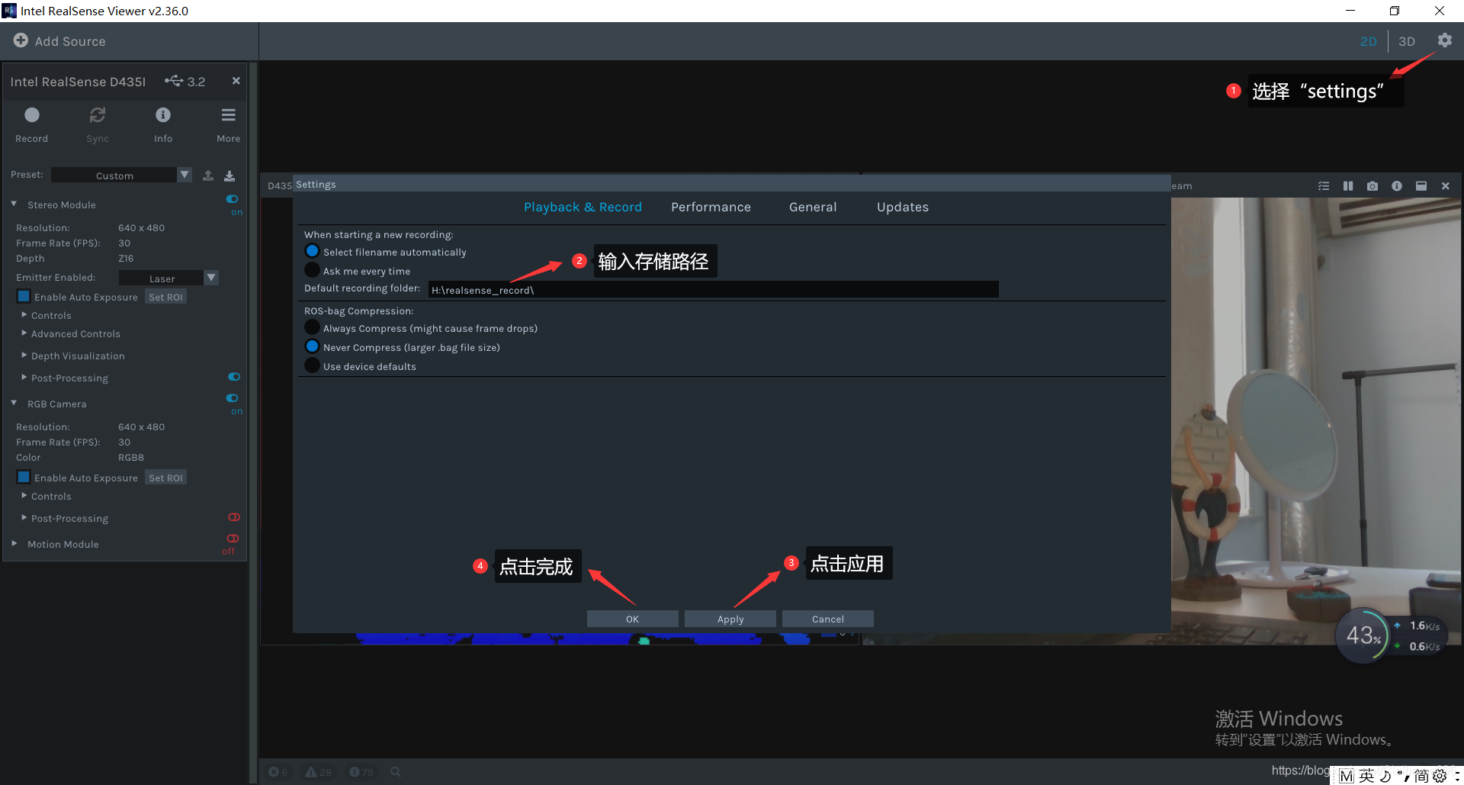Select 'Ask me every time' option

312,270
